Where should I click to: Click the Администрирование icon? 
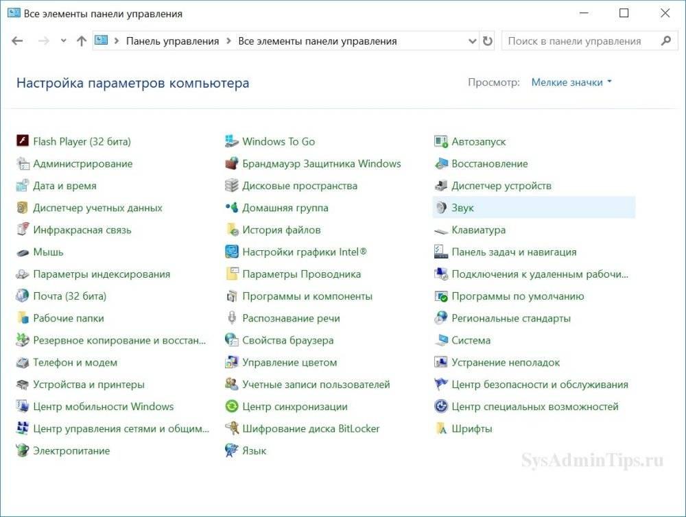tap(23, 164)
